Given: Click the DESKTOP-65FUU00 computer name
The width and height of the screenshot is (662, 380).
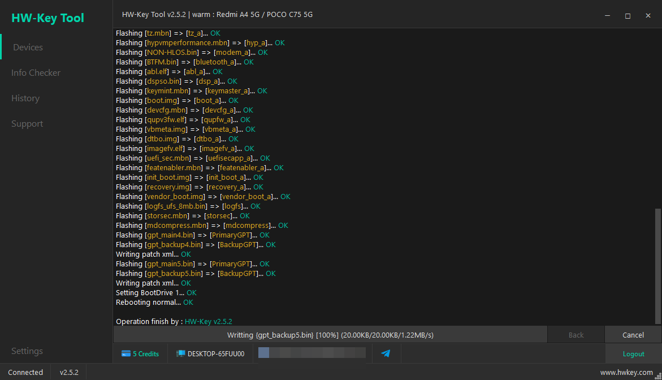Looking at the screenshot, I should [x=216, y=354].
